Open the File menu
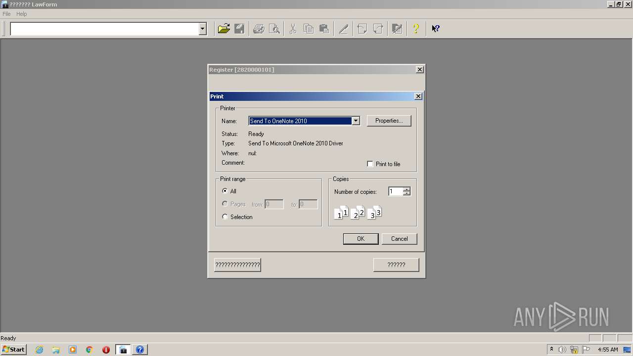 coord(6,14)
